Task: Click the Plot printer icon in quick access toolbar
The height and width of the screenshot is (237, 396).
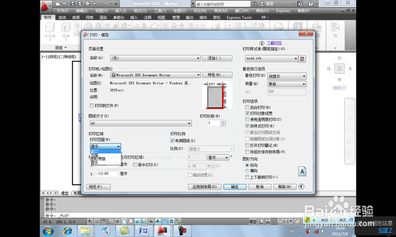Action: point(88,4)
